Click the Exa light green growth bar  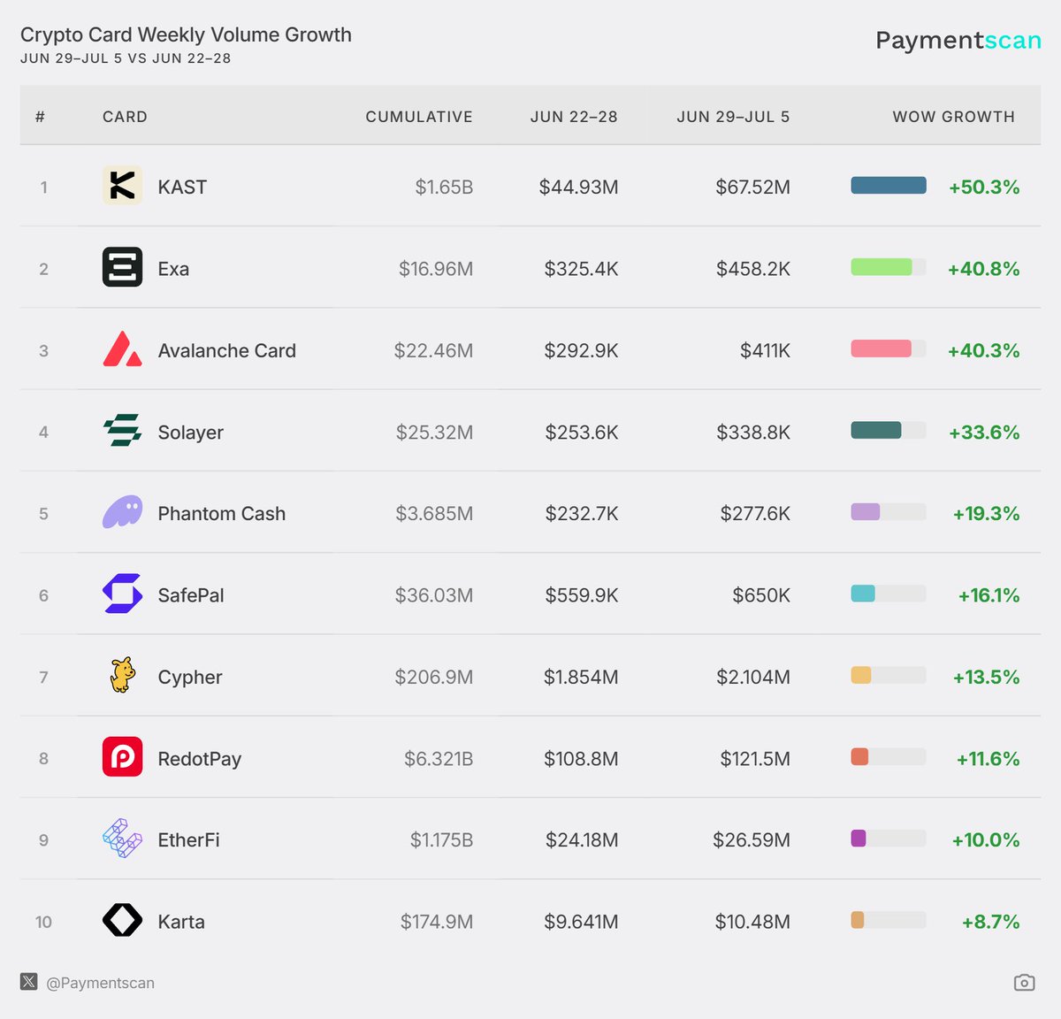(x=882, y=267)
